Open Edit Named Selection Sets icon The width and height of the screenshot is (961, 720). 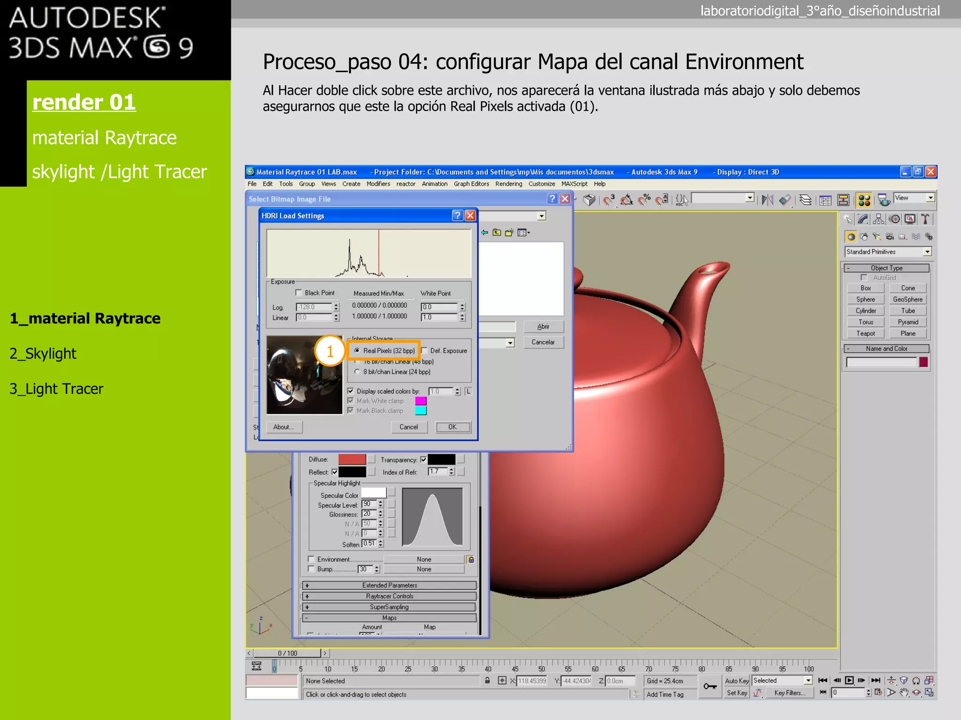pos(682,200)
